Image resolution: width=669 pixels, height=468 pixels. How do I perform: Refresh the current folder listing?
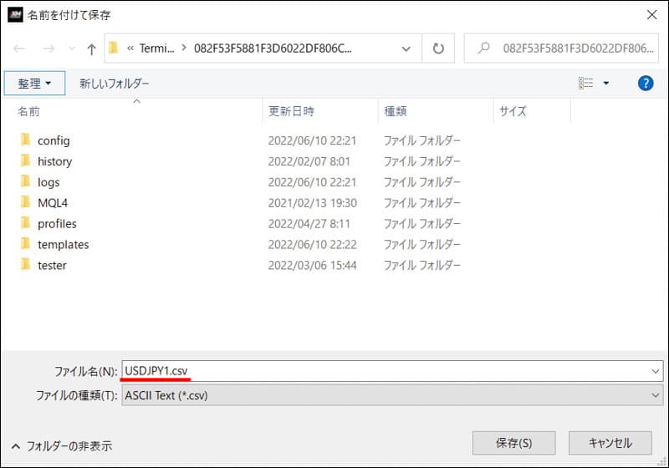tap(437, 48)
